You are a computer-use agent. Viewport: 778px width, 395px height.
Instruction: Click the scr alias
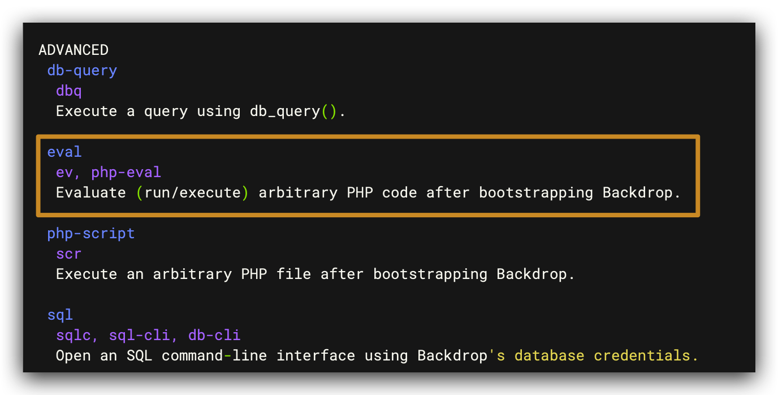click(x=69, y=254)
